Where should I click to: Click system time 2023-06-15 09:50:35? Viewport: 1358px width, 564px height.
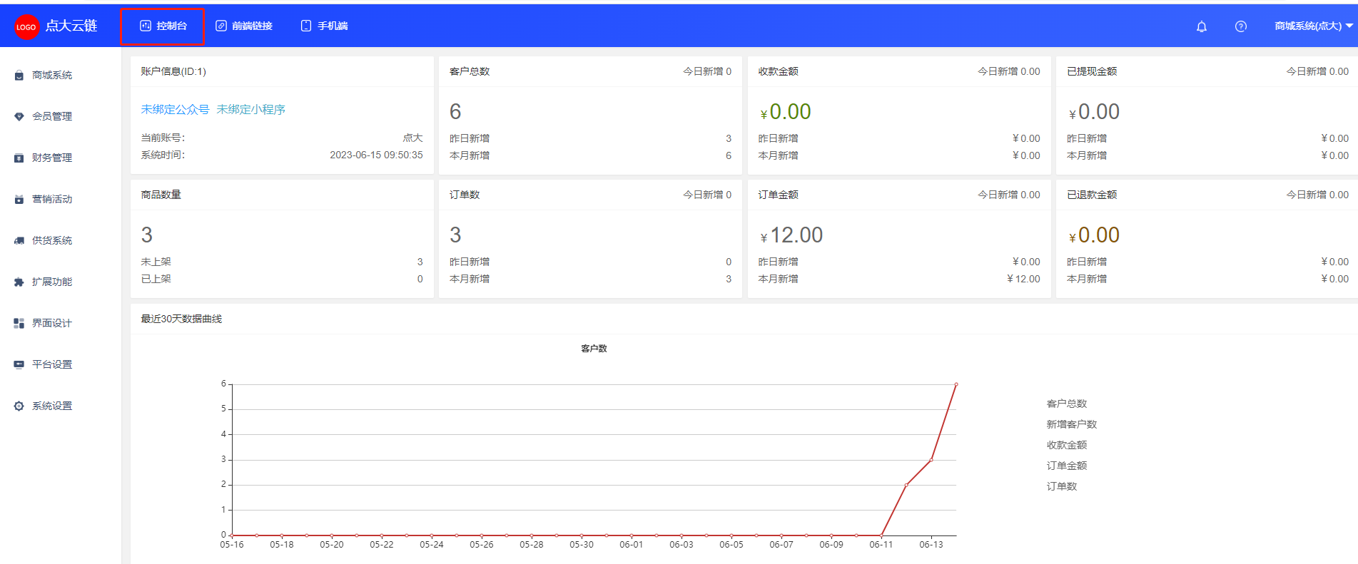coord(376,155)
